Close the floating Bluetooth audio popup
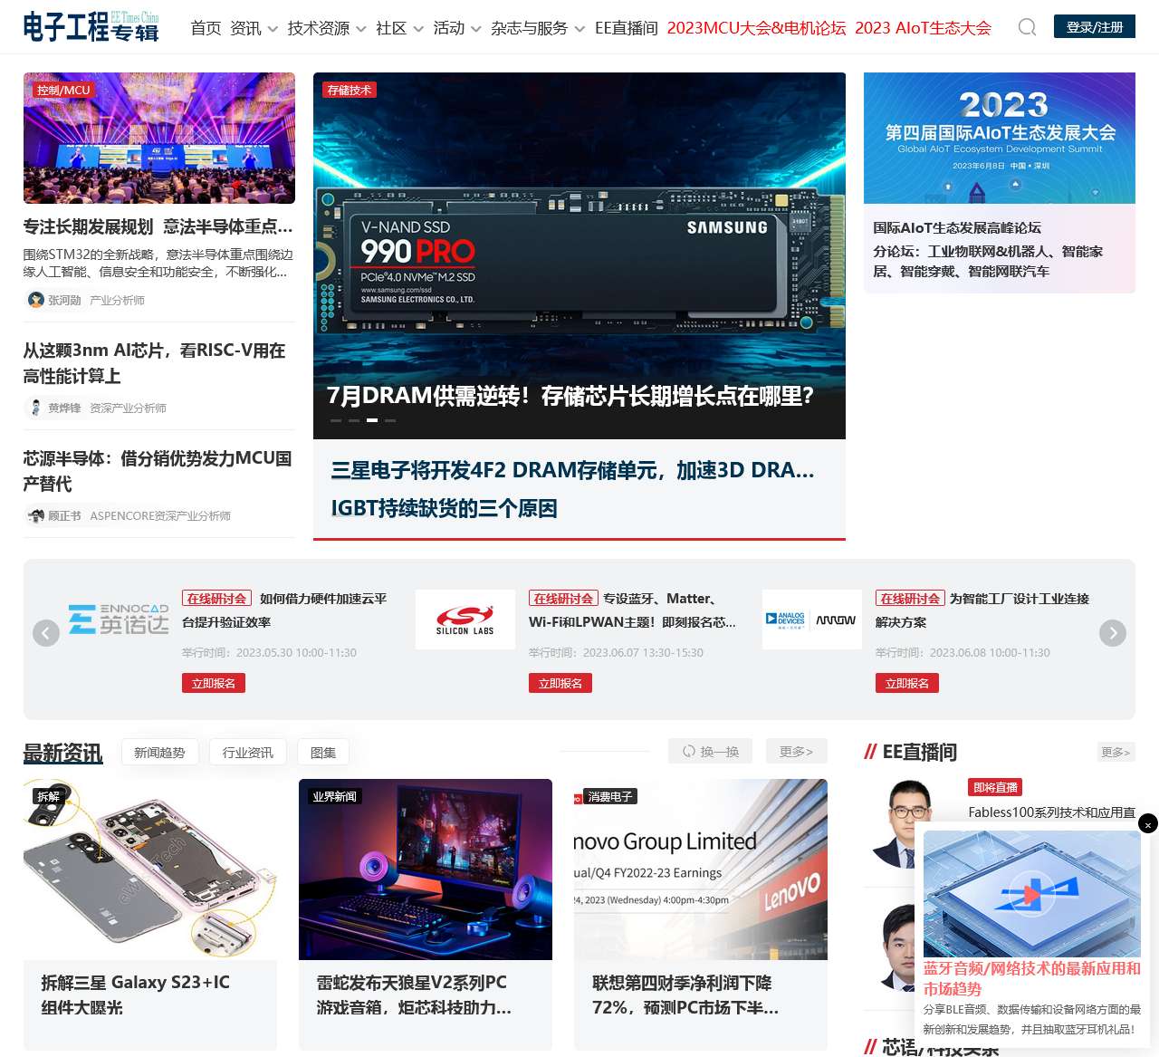 coord(1148,824)
